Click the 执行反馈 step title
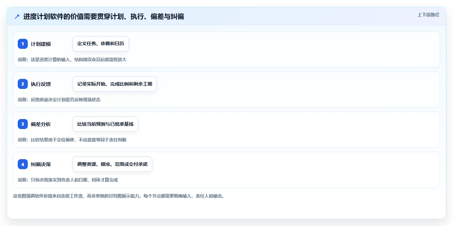 41,84
